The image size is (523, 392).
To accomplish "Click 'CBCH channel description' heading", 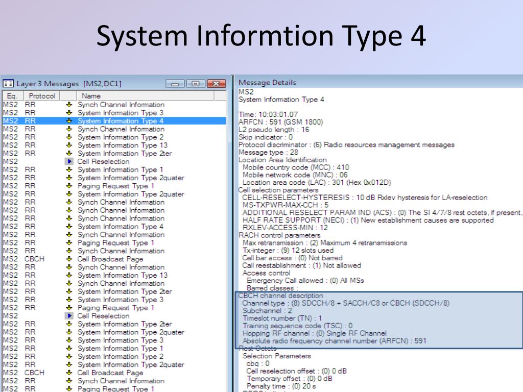I will tap(281, 296).
